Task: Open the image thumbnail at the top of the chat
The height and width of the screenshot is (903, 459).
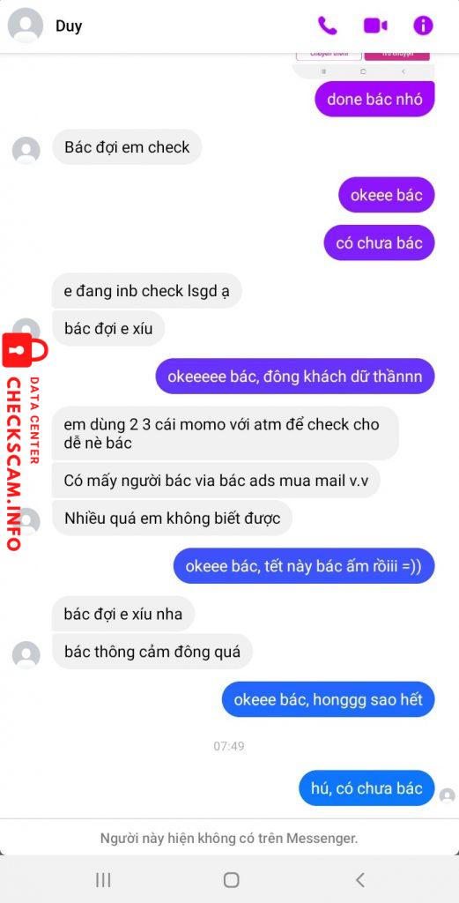Action: click(363, 63)
